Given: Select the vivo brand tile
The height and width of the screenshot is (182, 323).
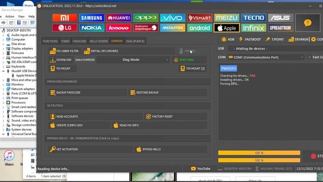Looking at the screenshot, I should [173, 18].
